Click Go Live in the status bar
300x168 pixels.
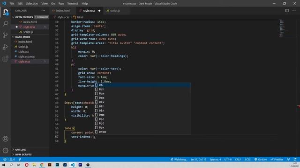coord(261,160)
